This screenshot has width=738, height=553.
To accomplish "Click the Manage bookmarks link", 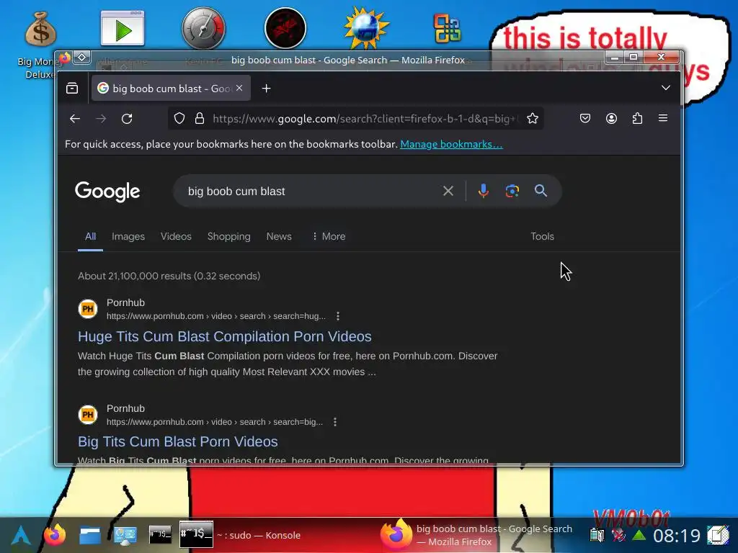I will [x=451, y=144].
